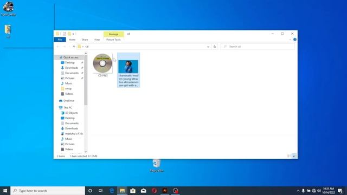Open the address bar history dropdown
Image resolution: width=347 pixels, height=195 pixels.
(x=208, y=47)
